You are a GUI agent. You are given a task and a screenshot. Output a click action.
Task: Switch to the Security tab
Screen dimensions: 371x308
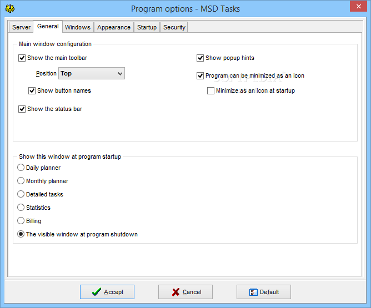(x=174, y=27)
